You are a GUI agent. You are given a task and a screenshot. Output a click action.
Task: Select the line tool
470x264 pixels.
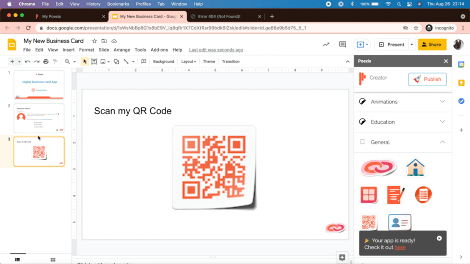pos(126,62)
